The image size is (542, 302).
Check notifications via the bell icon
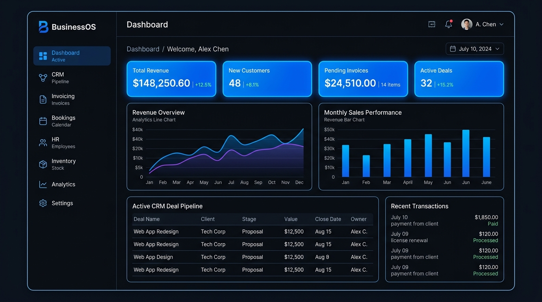pyautogui.click(x=449, y=24)
